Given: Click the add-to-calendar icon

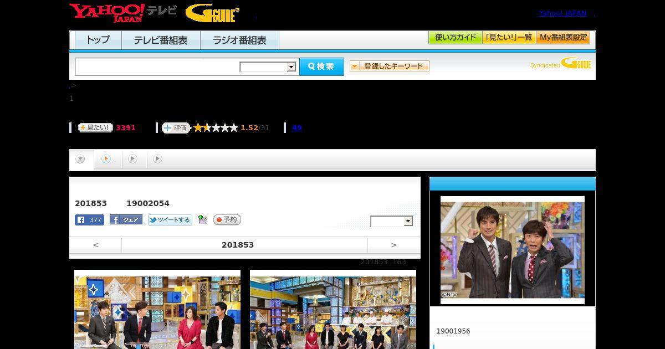Looking at the screenshot, I should click(203, 220).
